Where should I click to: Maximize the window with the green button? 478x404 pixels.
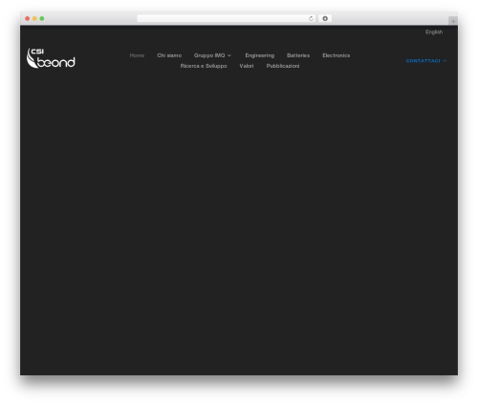click(42, 18)
